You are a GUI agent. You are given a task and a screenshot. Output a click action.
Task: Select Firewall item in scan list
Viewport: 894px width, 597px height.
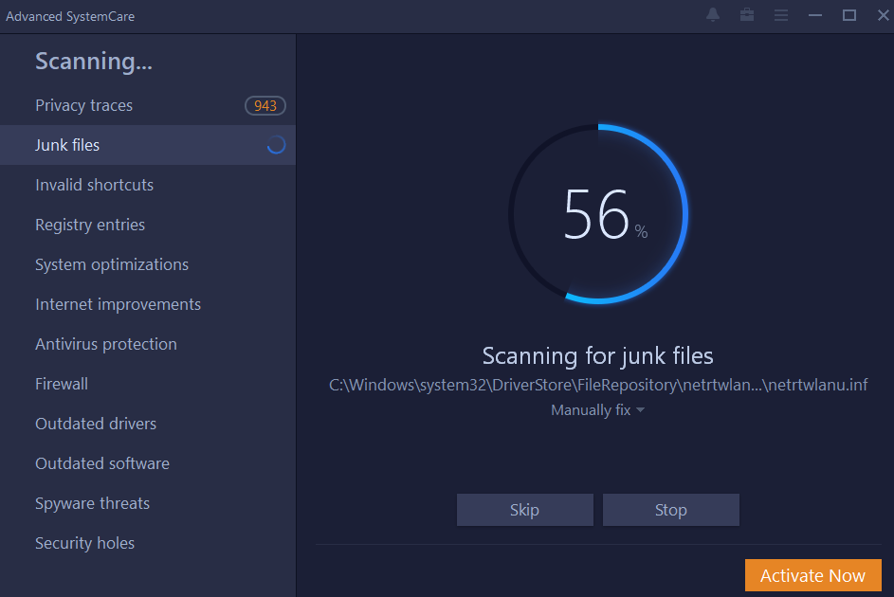[x=148, y=385]
